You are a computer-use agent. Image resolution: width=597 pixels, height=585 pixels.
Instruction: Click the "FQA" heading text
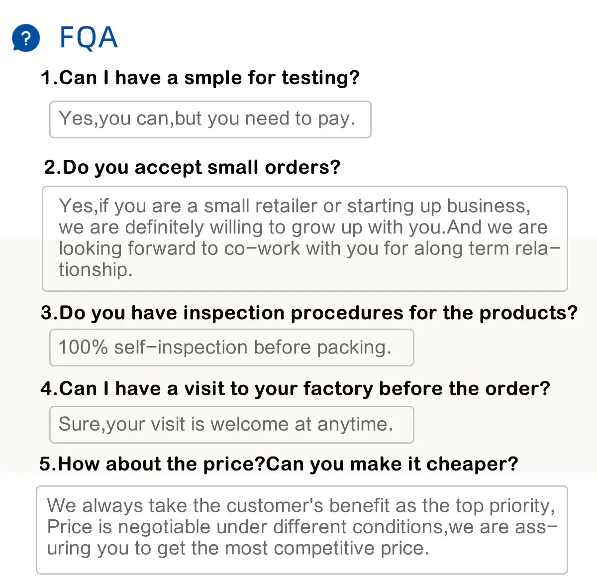(89, 38)
